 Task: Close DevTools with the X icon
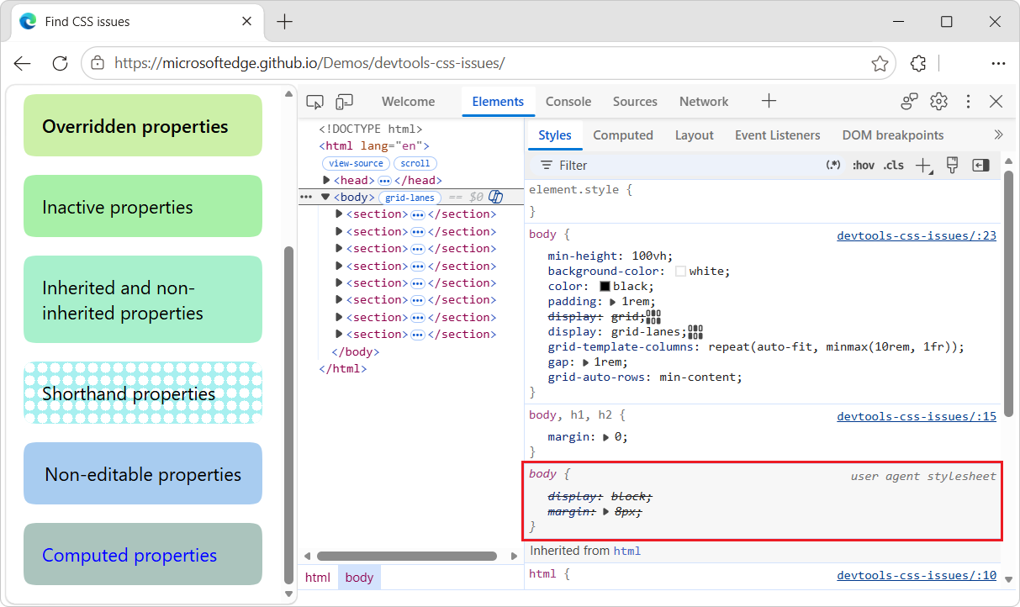(x=996, y=102)
